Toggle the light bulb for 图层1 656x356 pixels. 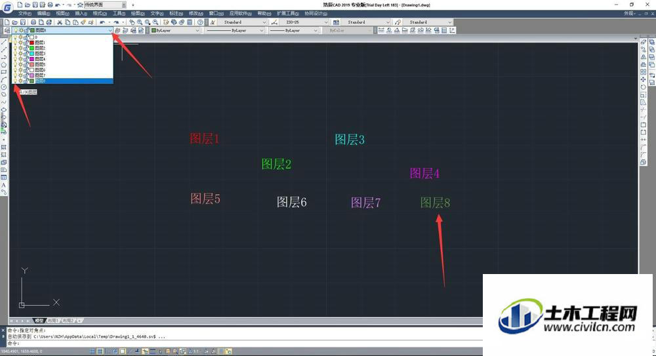16,43
